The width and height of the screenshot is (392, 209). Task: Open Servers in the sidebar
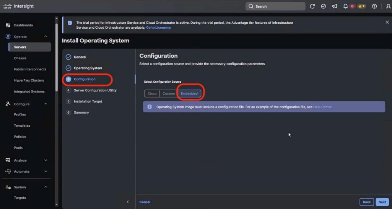click(x=30, y=47)
